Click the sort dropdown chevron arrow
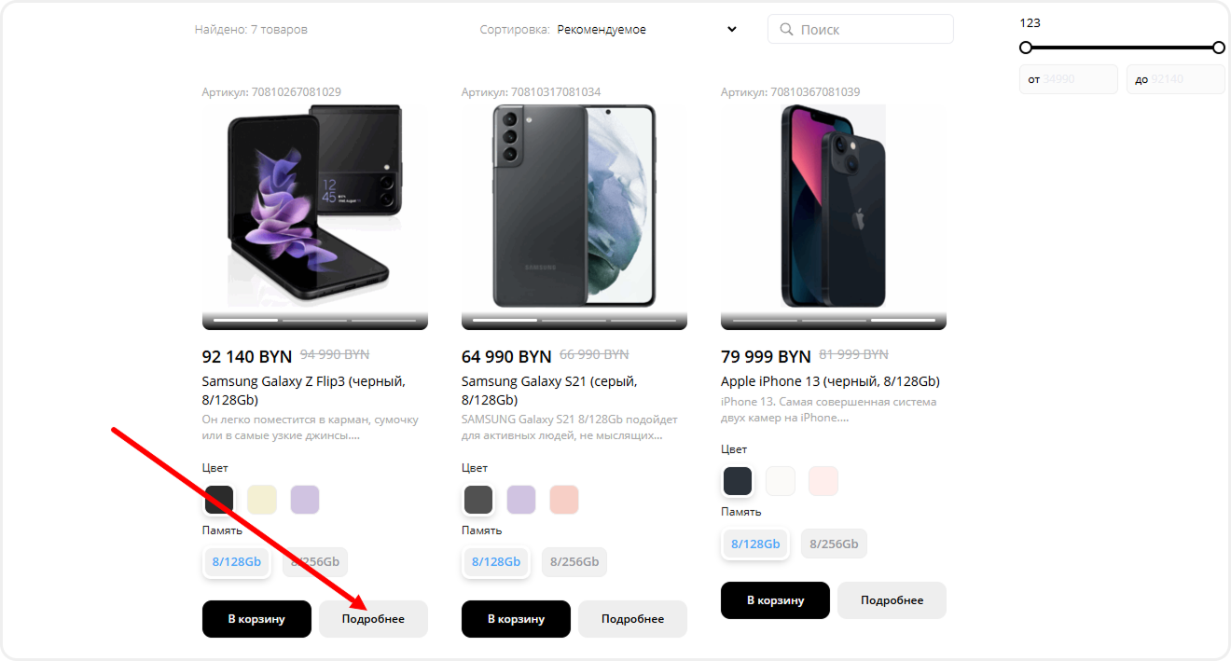This screenshot has width=1231, height=661. point(732,30)
